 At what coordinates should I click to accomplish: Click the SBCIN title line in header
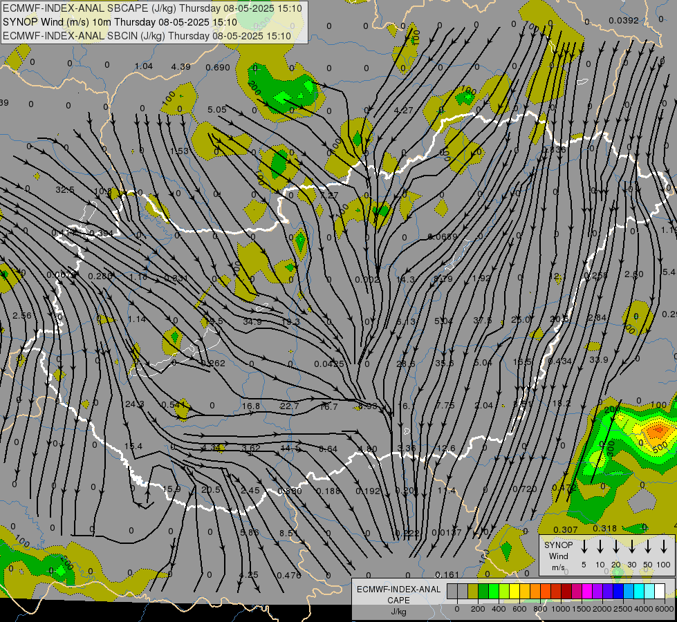147,36
